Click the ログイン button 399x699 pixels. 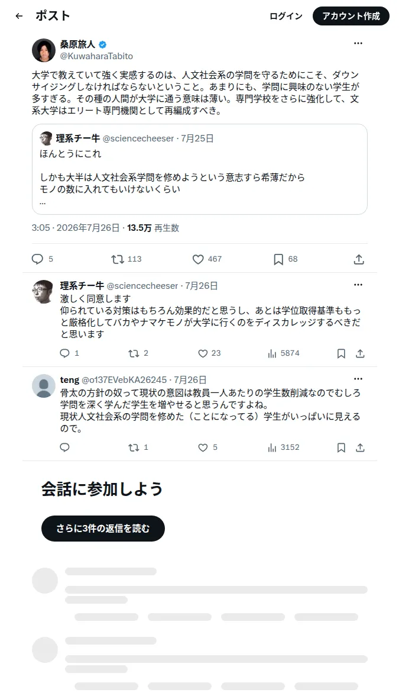pyautogui.click(x=286, y=16)
